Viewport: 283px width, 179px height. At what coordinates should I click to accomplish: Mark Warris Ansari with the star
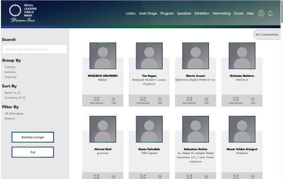pyautogui.click(x=206, y=99)
